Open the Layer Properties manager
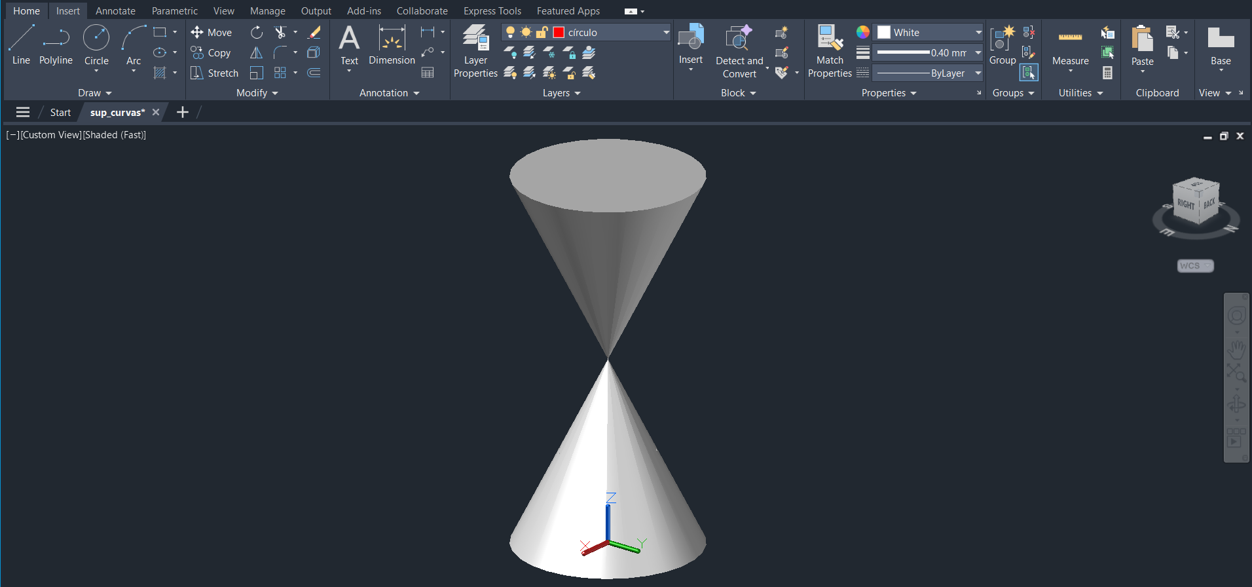1252x587 pixels. (475, 51)
